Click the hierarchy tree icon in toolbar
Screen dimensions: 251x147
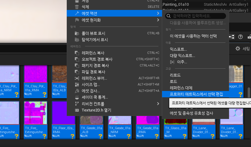point(231,37)
